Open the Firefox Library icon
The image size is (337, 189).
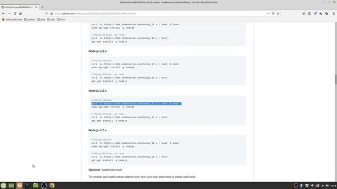[304, 14]
